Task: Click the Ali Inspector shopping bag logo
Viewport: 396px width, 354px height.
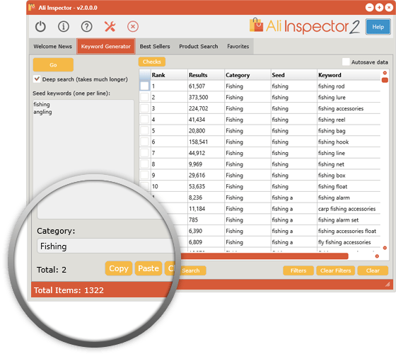Action: click(256, 25)
